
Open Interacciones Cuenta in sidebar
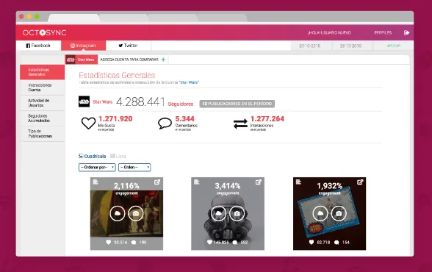(x=42, y=87)
